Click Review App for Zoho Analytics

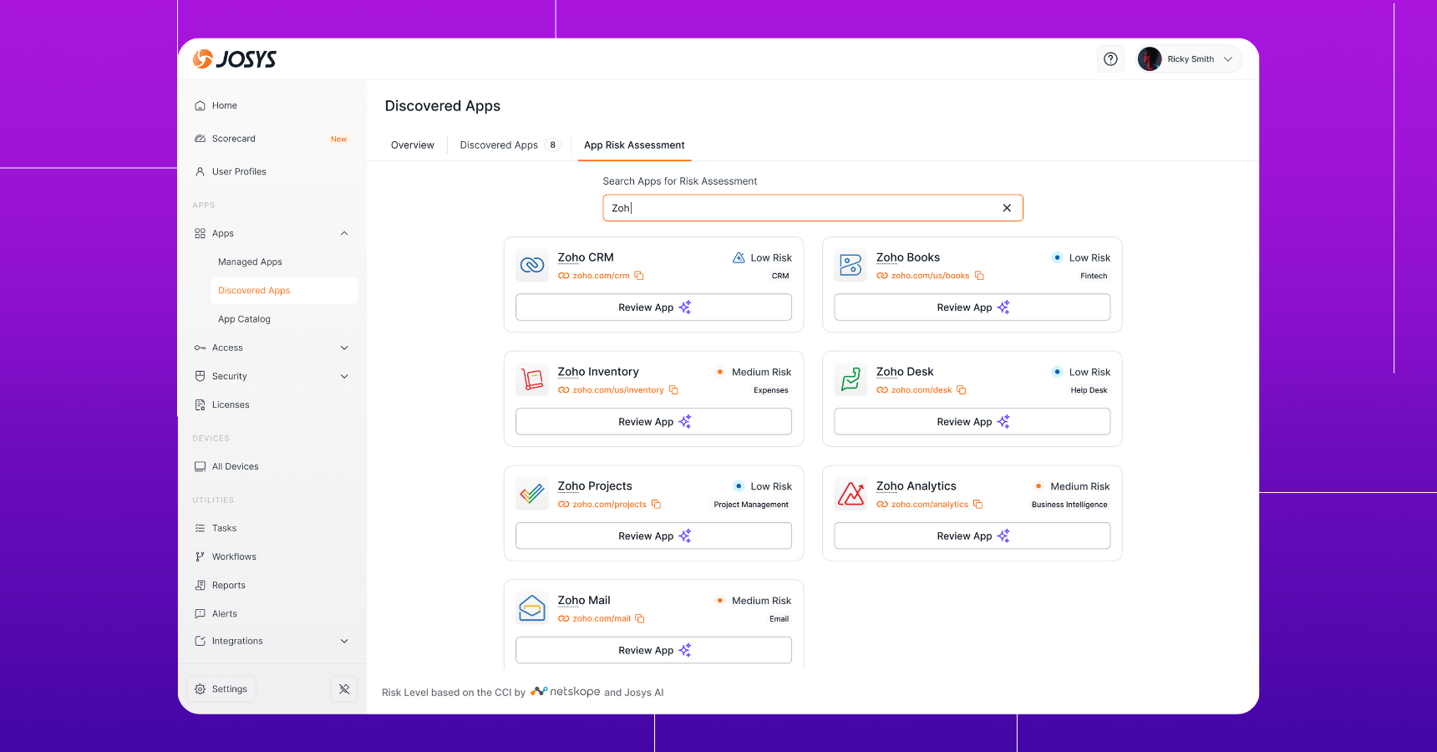[972, 536]
